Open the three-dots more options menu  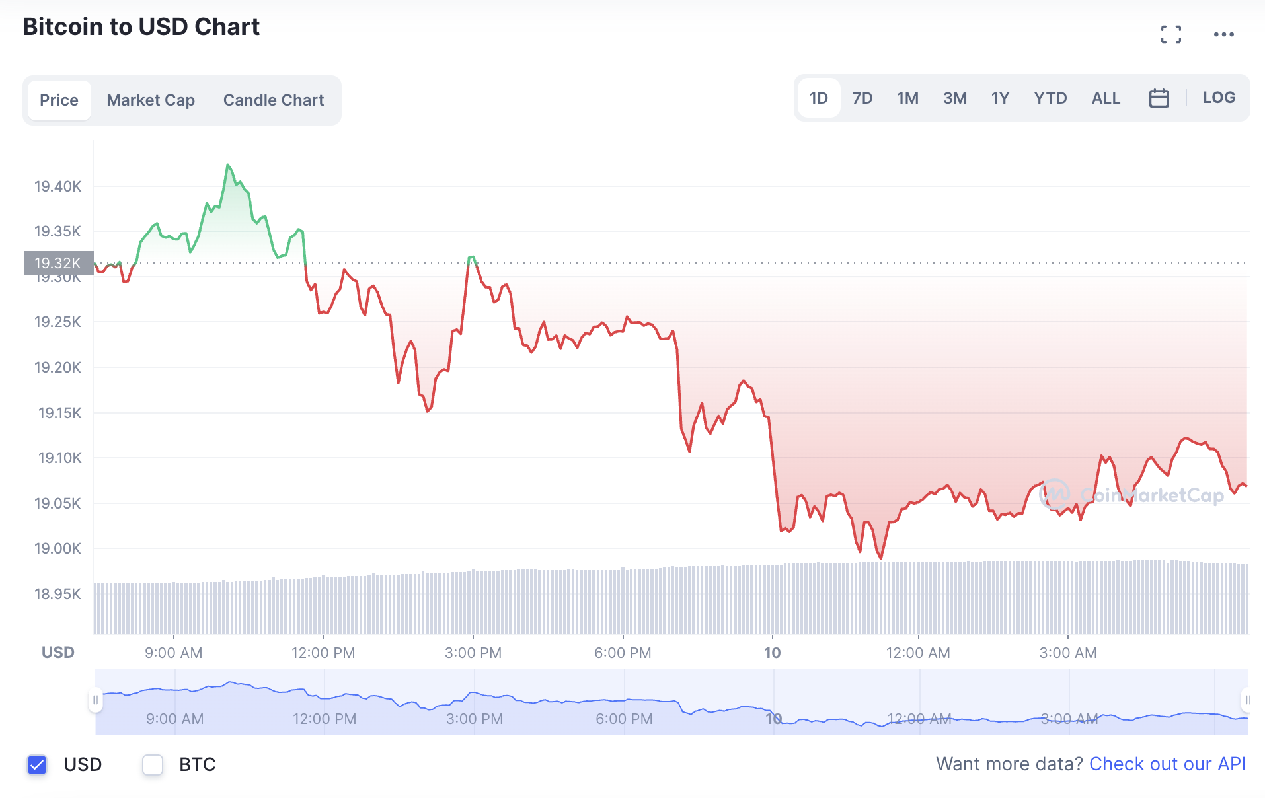pos(1223,34)
